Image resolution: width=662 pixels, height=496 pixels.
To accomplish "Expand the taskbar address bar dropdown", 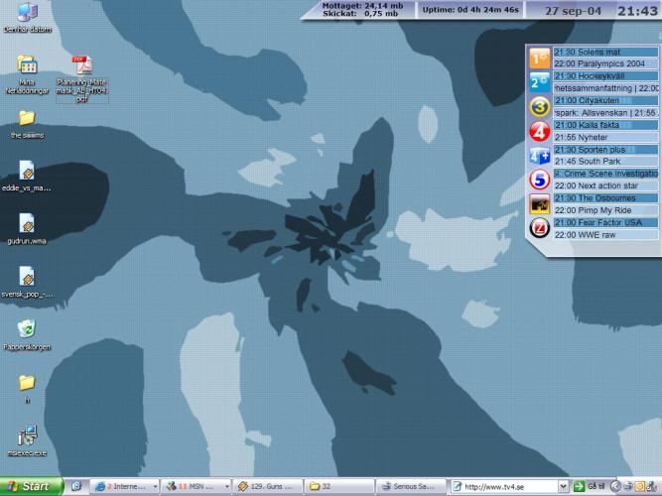I will click(564, 486).
